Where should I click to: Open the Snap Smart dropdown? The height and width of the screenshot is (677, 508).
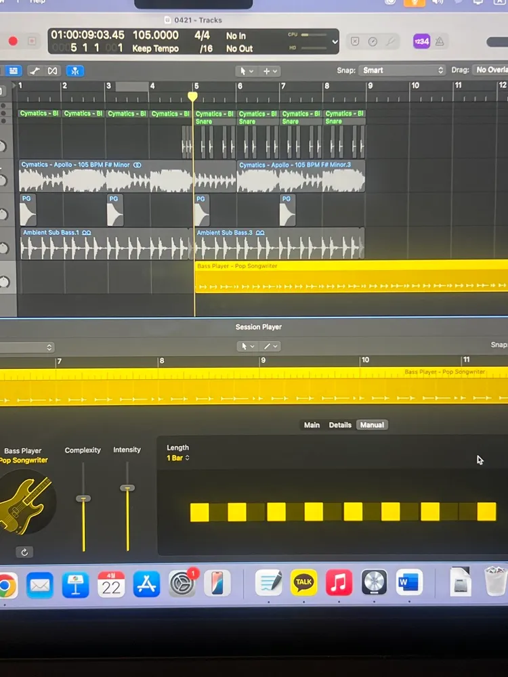tap(401, 70)
